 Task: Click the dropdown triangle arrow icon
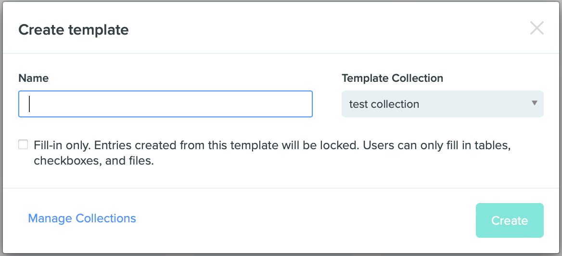click(x=534, y=103)
